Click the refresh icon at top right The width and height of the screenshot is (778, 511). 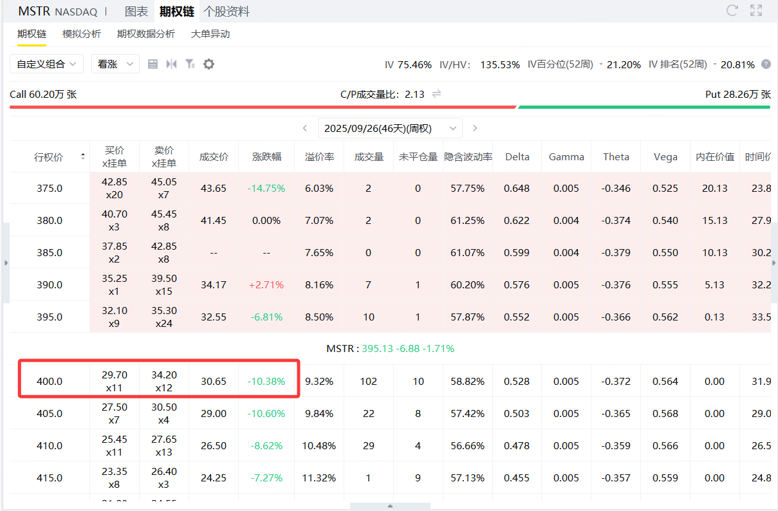[x=732, y=10]
